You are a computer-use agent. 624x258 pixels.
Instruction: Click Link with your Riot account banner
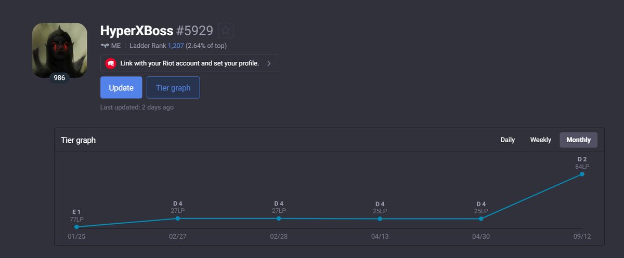pyautogui.click(x=189, y=63)
